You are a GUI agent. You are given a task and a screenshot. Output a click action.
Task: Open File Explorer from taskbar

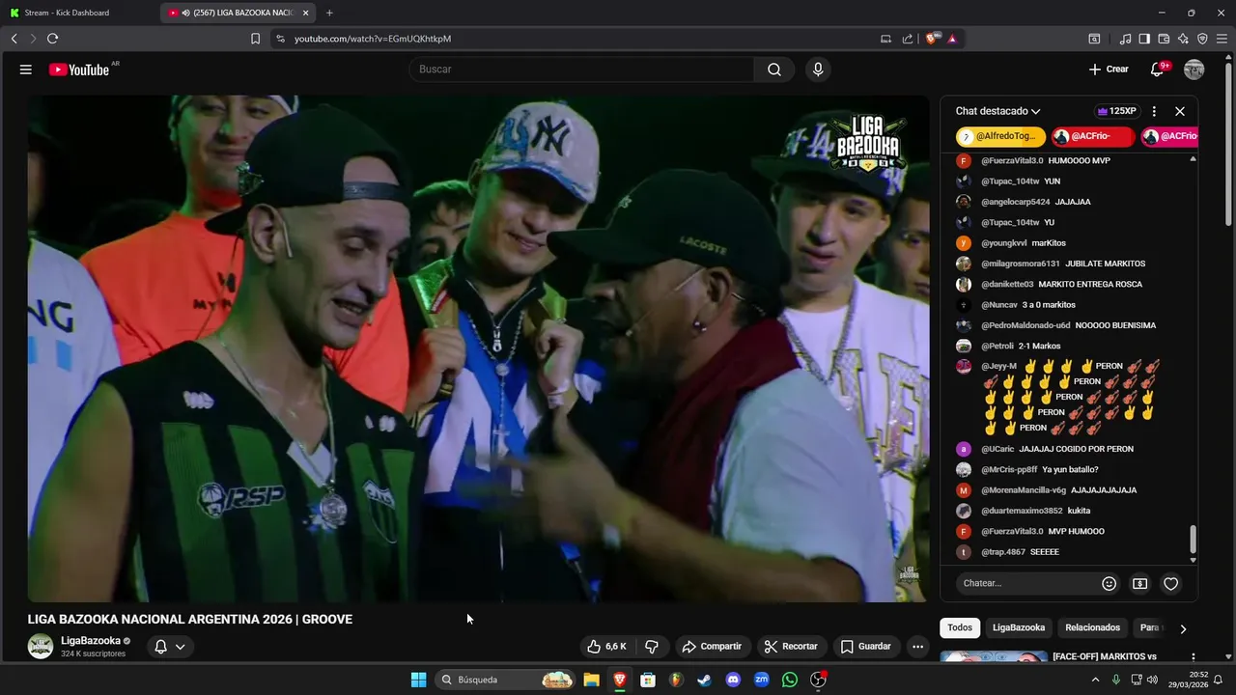(x=591, y=680)
